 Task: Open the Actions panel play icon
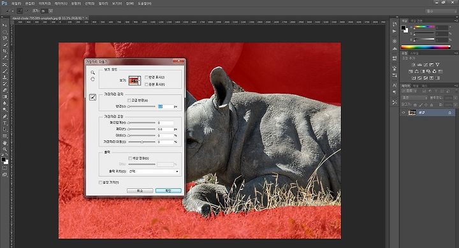[395, 31]
